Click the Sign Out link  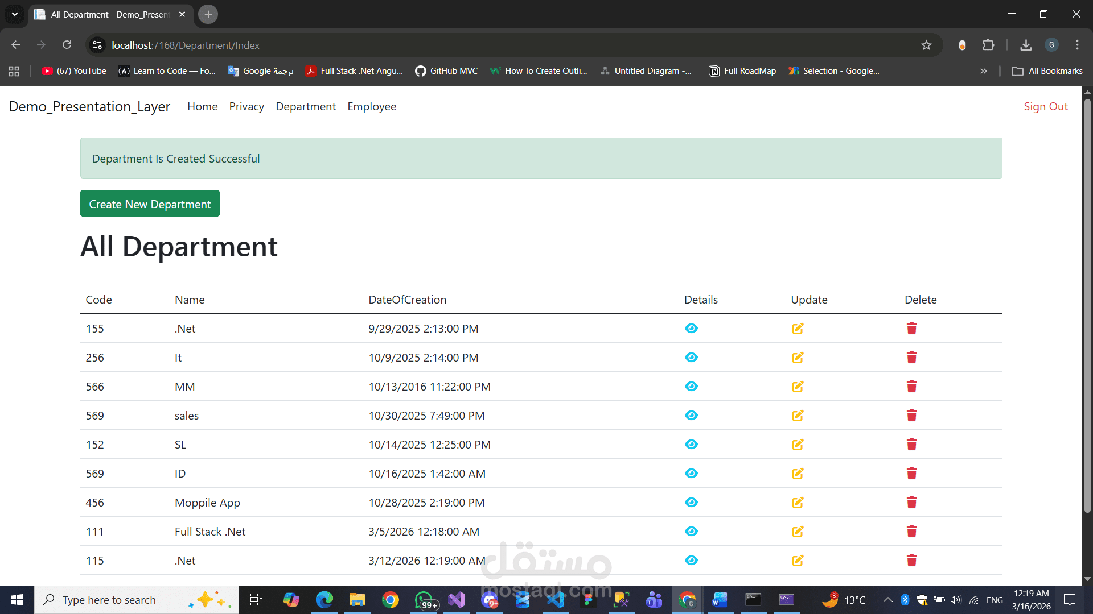pos(1045,107)
